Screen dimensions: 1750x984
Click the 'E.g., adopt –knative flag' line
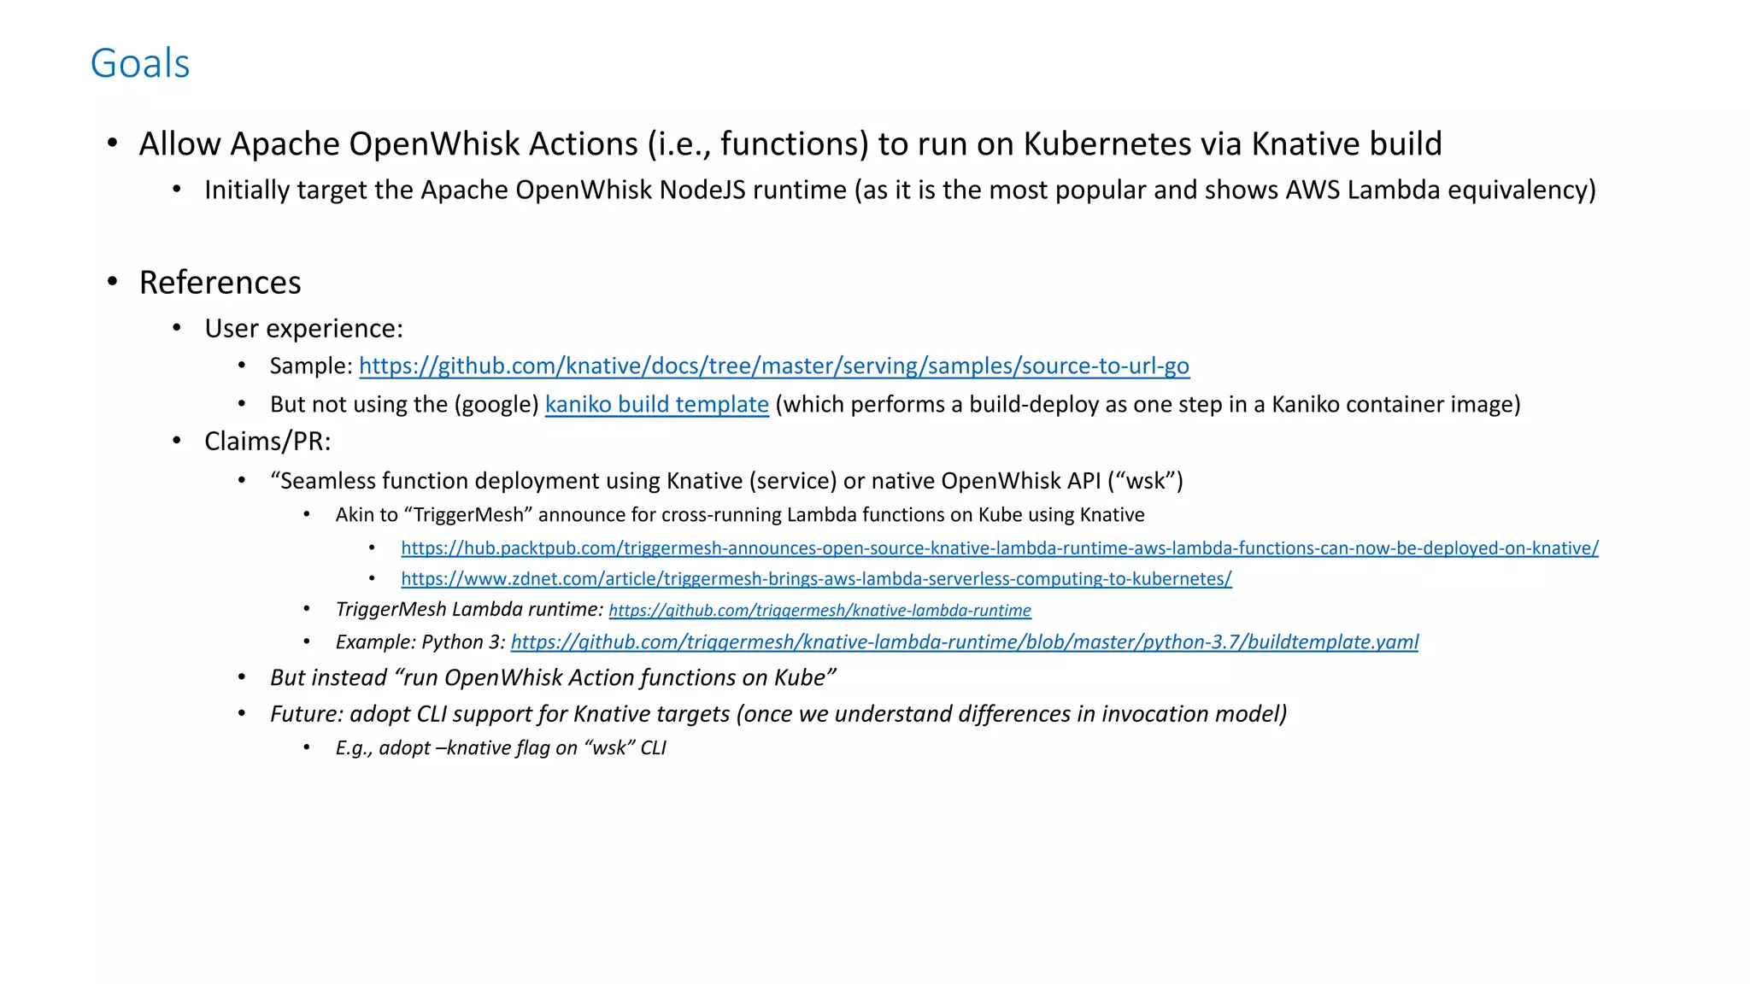point(500,748)
